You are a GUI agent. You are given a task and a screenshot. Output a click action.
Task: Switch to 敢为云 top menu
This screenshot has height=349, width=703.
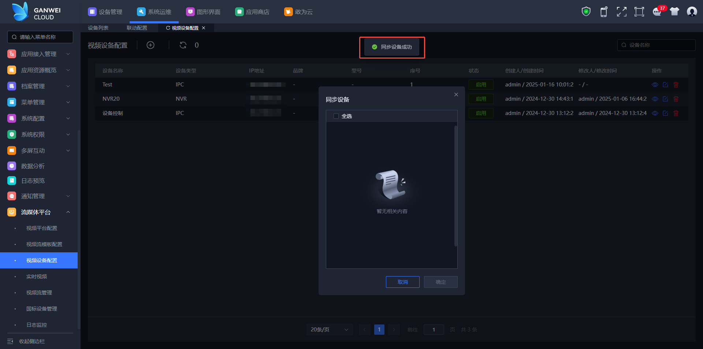[298, 12]
